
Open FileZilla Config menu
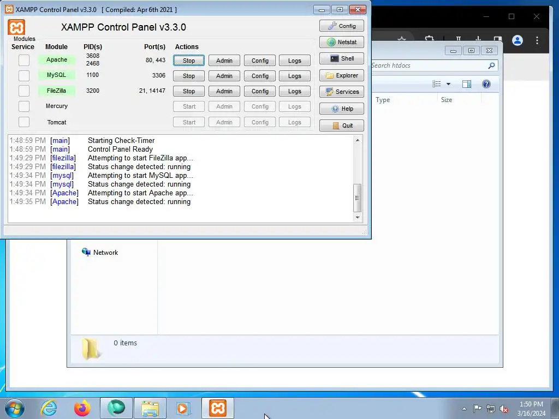coord(259,91)
